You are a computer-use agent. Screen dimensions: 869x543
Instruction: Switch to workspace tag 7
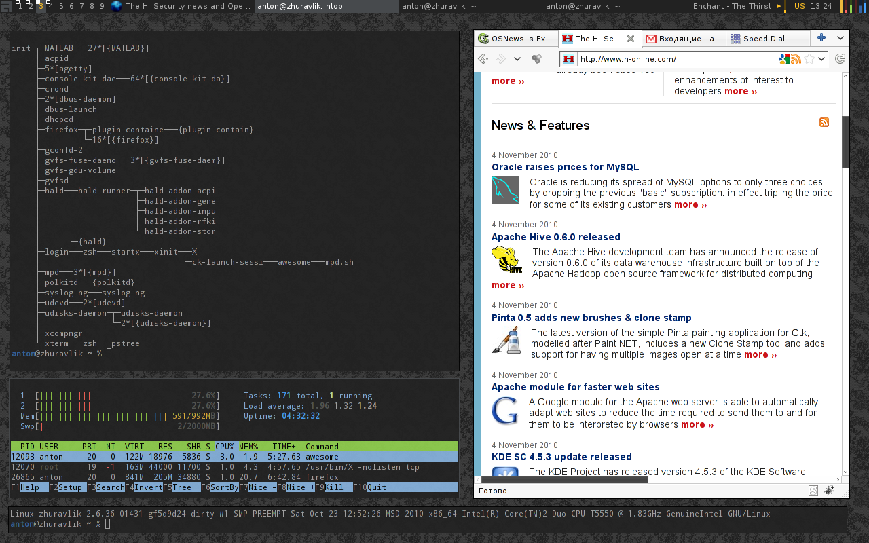(81, 6)
